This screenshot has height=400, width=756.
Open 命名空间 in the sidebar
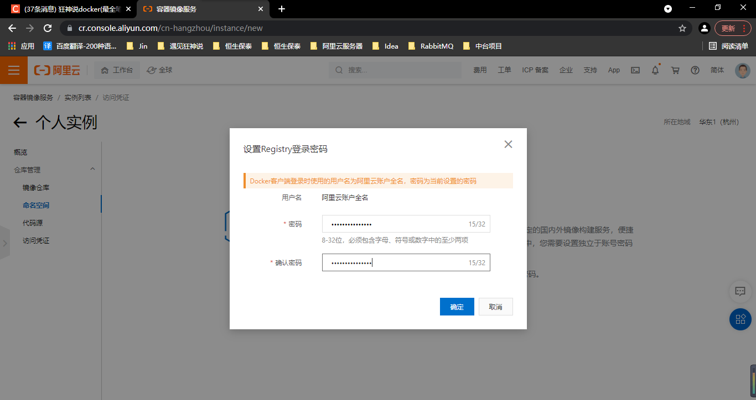36,205
